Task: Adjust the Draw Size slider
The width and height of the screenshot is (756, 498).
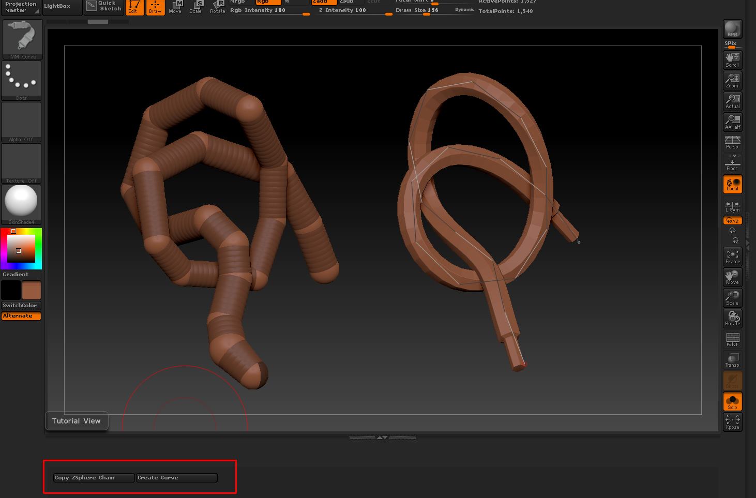Action: (426, 13)
